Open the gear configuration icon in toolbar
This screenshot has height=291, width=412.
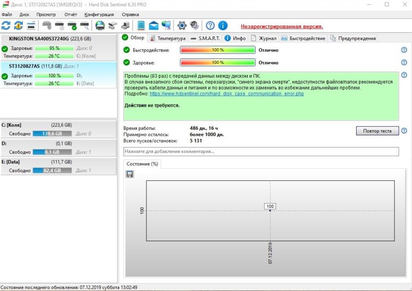(x=182, y=26)
